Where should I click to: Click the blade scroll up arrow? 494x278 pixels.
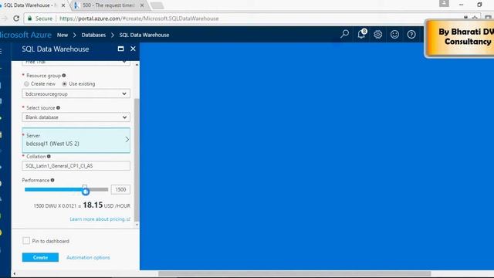(137, 65)
